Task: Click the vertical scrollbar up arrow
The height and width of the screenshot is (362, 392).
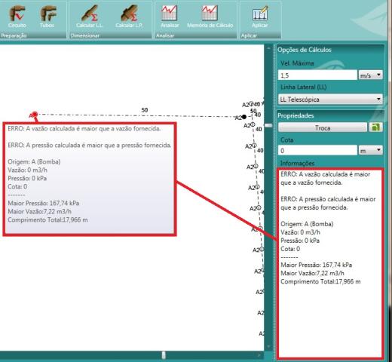Action: point(268,48)
